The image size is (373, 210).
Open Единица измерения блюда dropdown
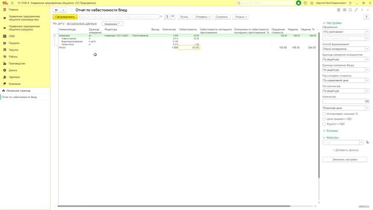(x=367, y=70)
